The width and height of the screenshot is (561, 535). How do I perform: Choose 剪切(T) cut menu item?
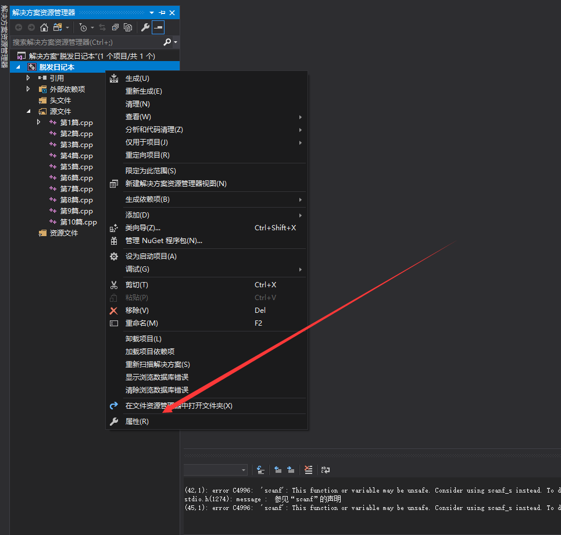[206, 285]
